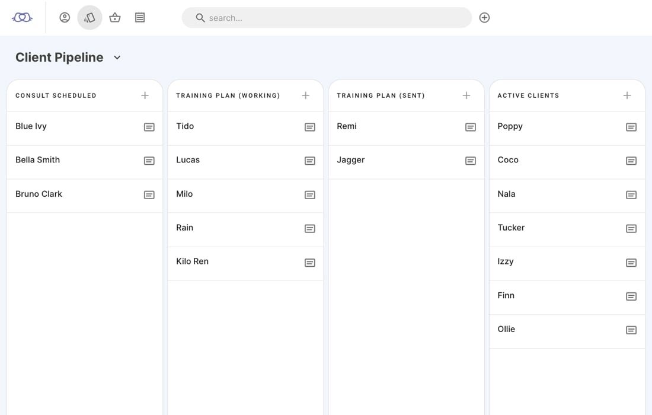Select the Lucas card name
This screenshot has width=652, height=415.
pyautogui.click(x=188, y=159)
